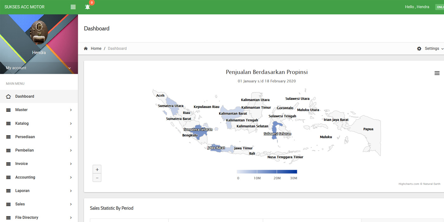
Task: Click the Settings gear icon
Action: pos(419,49)
